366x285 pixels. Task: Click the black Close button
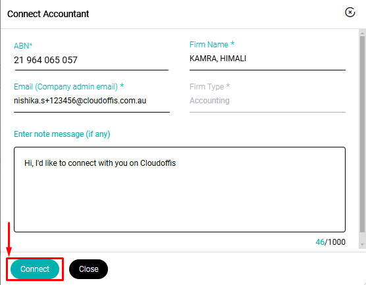[88, 269]
